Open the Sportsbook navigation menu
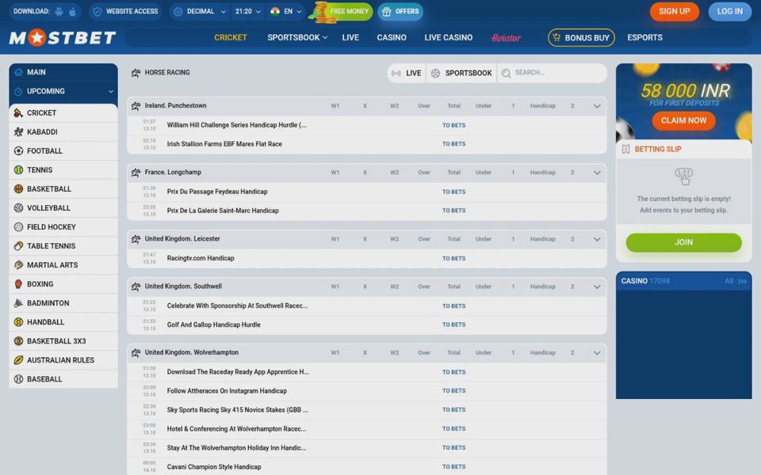761x475 pixels. click(297, 37)
